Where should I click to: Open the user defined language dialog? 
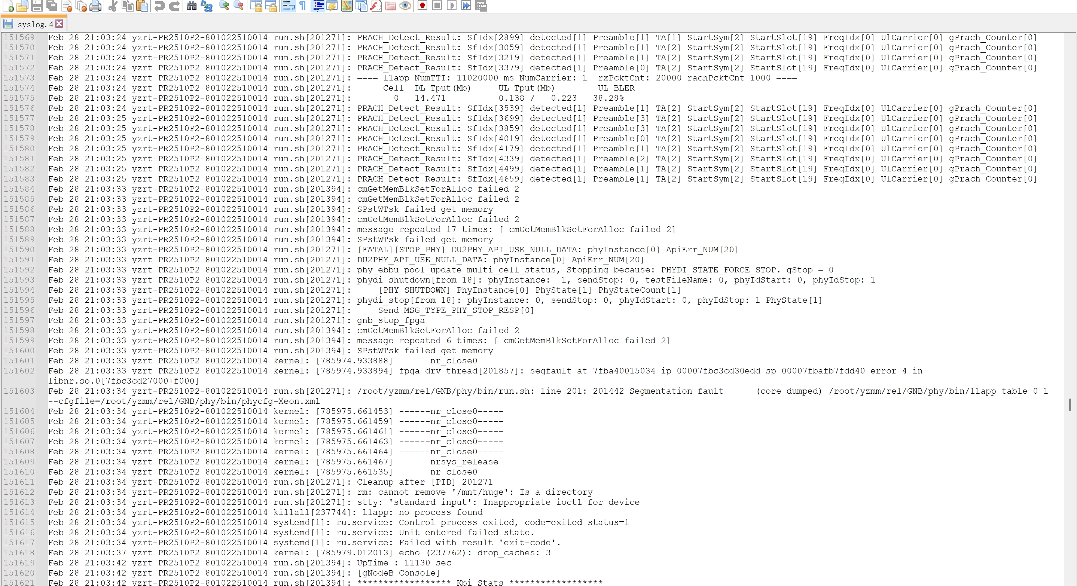[332, 6]
